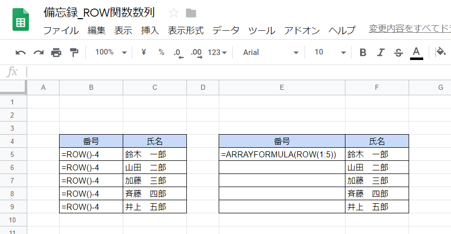Select 加藤 三郎 in column C

coord(155,181)
